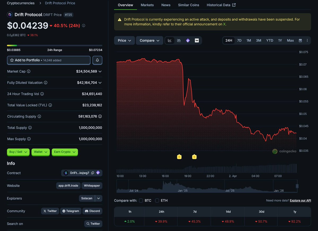Open TradingView chart icon
The height and width of the screenshot is (231, 318).
click(x=197, y=41)
